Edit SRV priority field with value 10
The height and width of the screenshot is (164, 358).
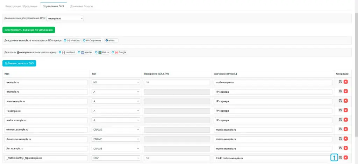pyautogui.click(x=177, y=158)
